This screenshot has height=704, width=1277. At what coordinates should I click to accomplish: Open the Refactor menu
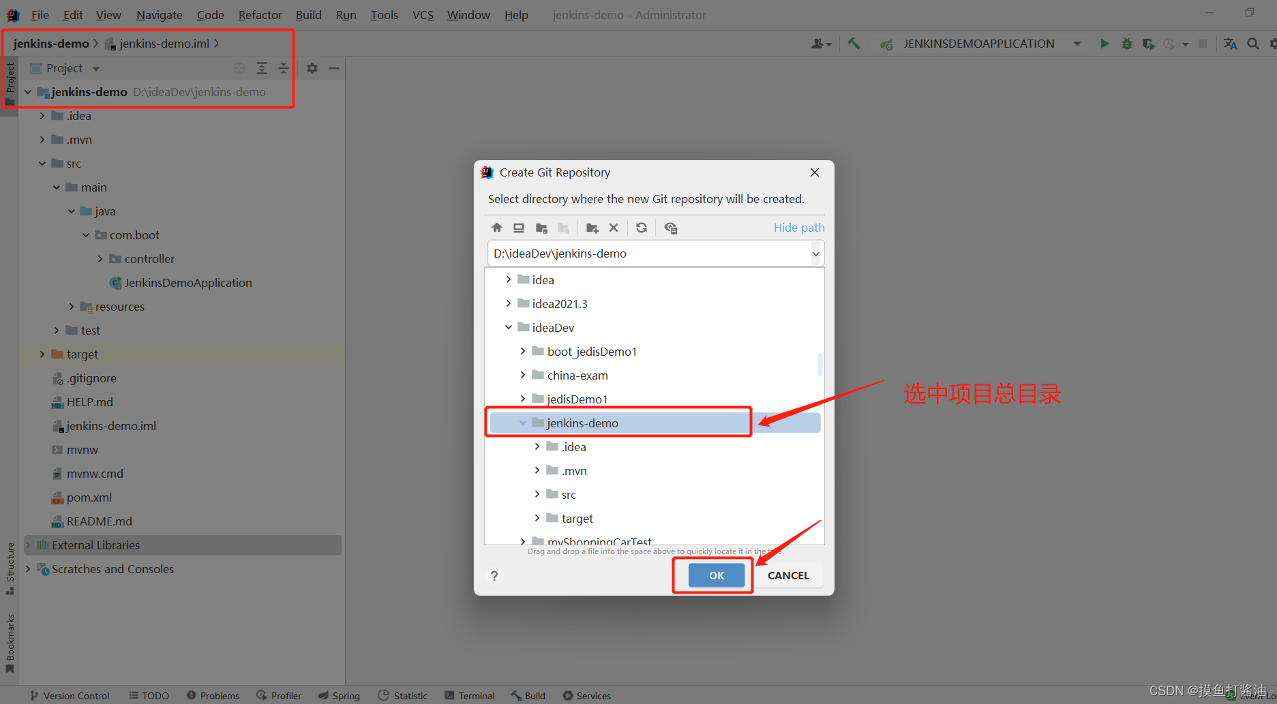(260, 15)
